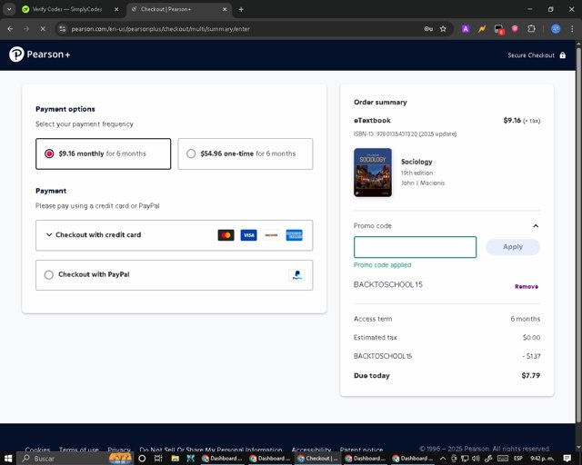Screen dimensions: 582x465
Task: Click the Buscar taskbar search box
Action: click(x=75, y=459)
